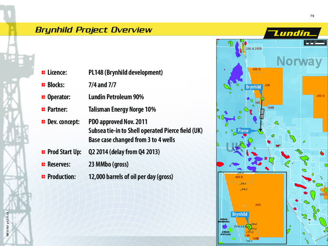Click the 'Norway' label on the map
Screen dimensions: 328x246
pos(299,61)
